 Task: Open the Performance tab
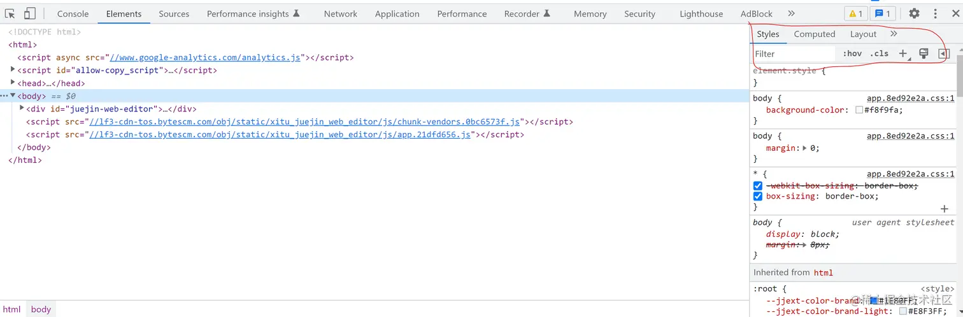point(462,13)
